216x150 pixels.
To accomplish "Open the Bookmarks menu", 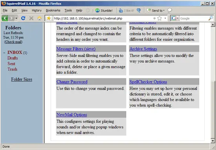I will pos(53,11).
